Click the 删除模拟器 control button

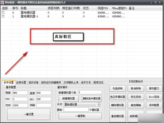(118, 105)
